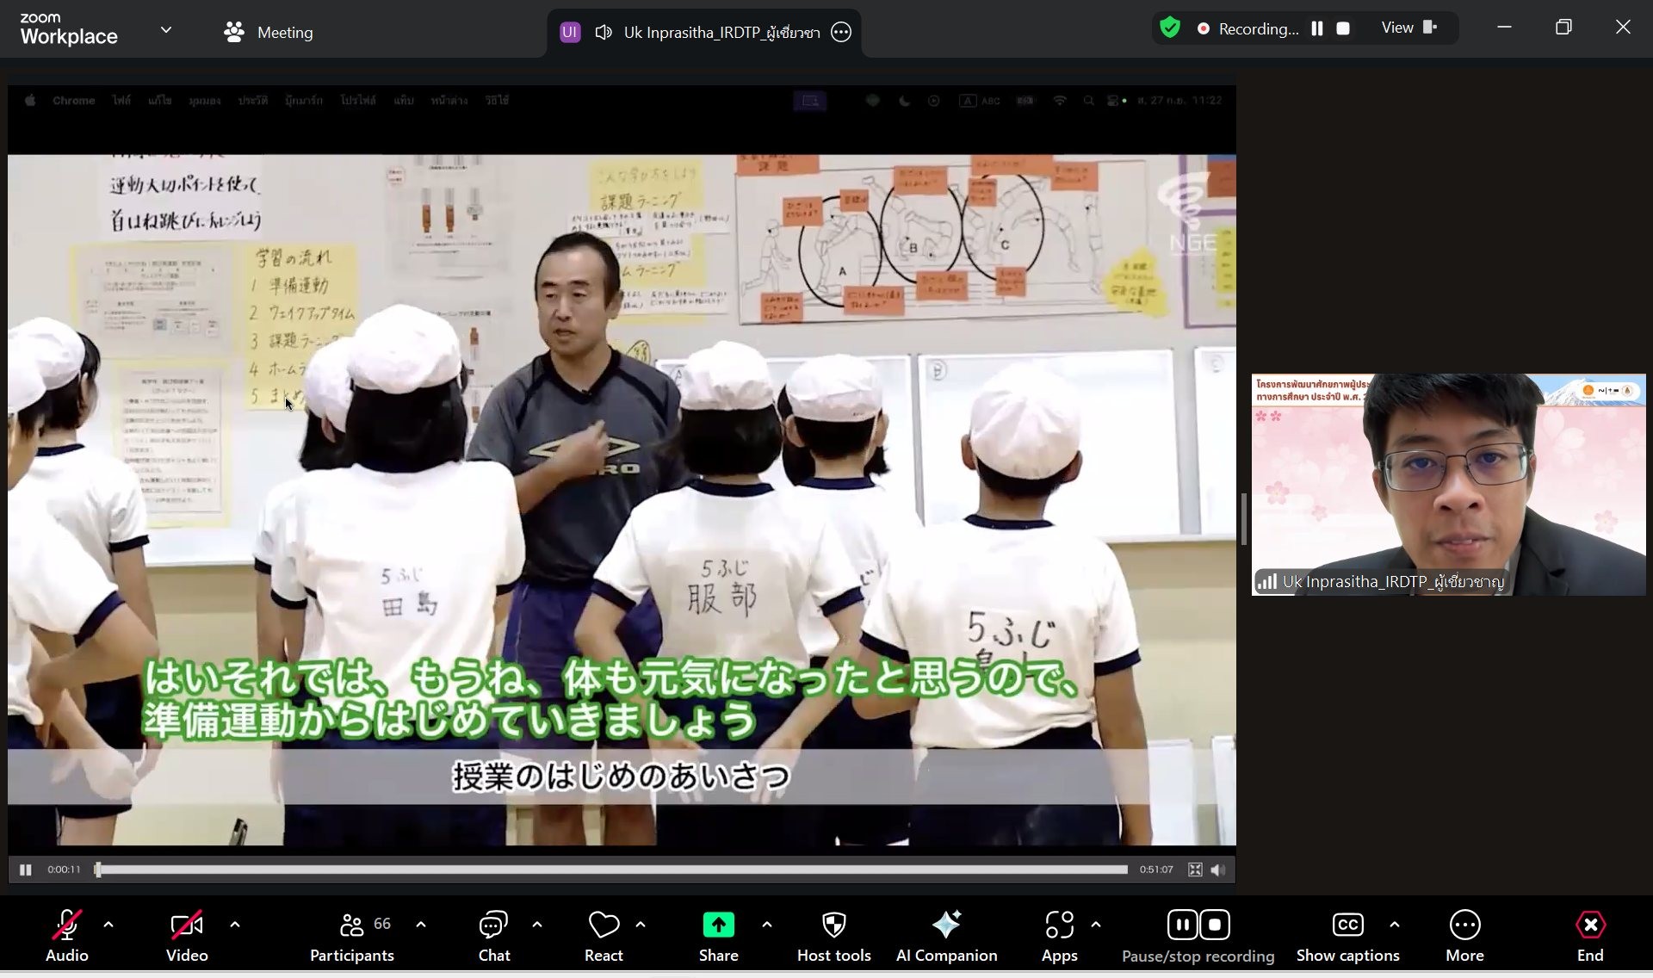The height and width of the screenshot is (978, 1653).
Task: Toggle Show captions CC button
Action: point(1347,935)
